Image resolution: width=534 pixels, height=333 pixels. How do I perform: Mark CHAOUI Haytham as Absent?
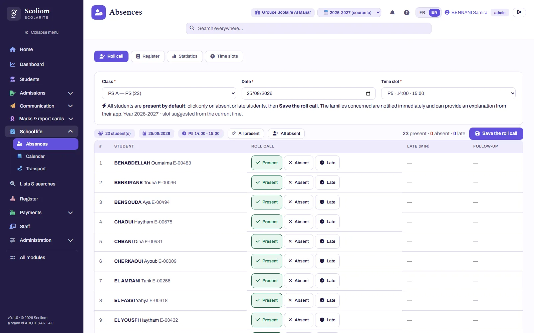coord(299,222)
